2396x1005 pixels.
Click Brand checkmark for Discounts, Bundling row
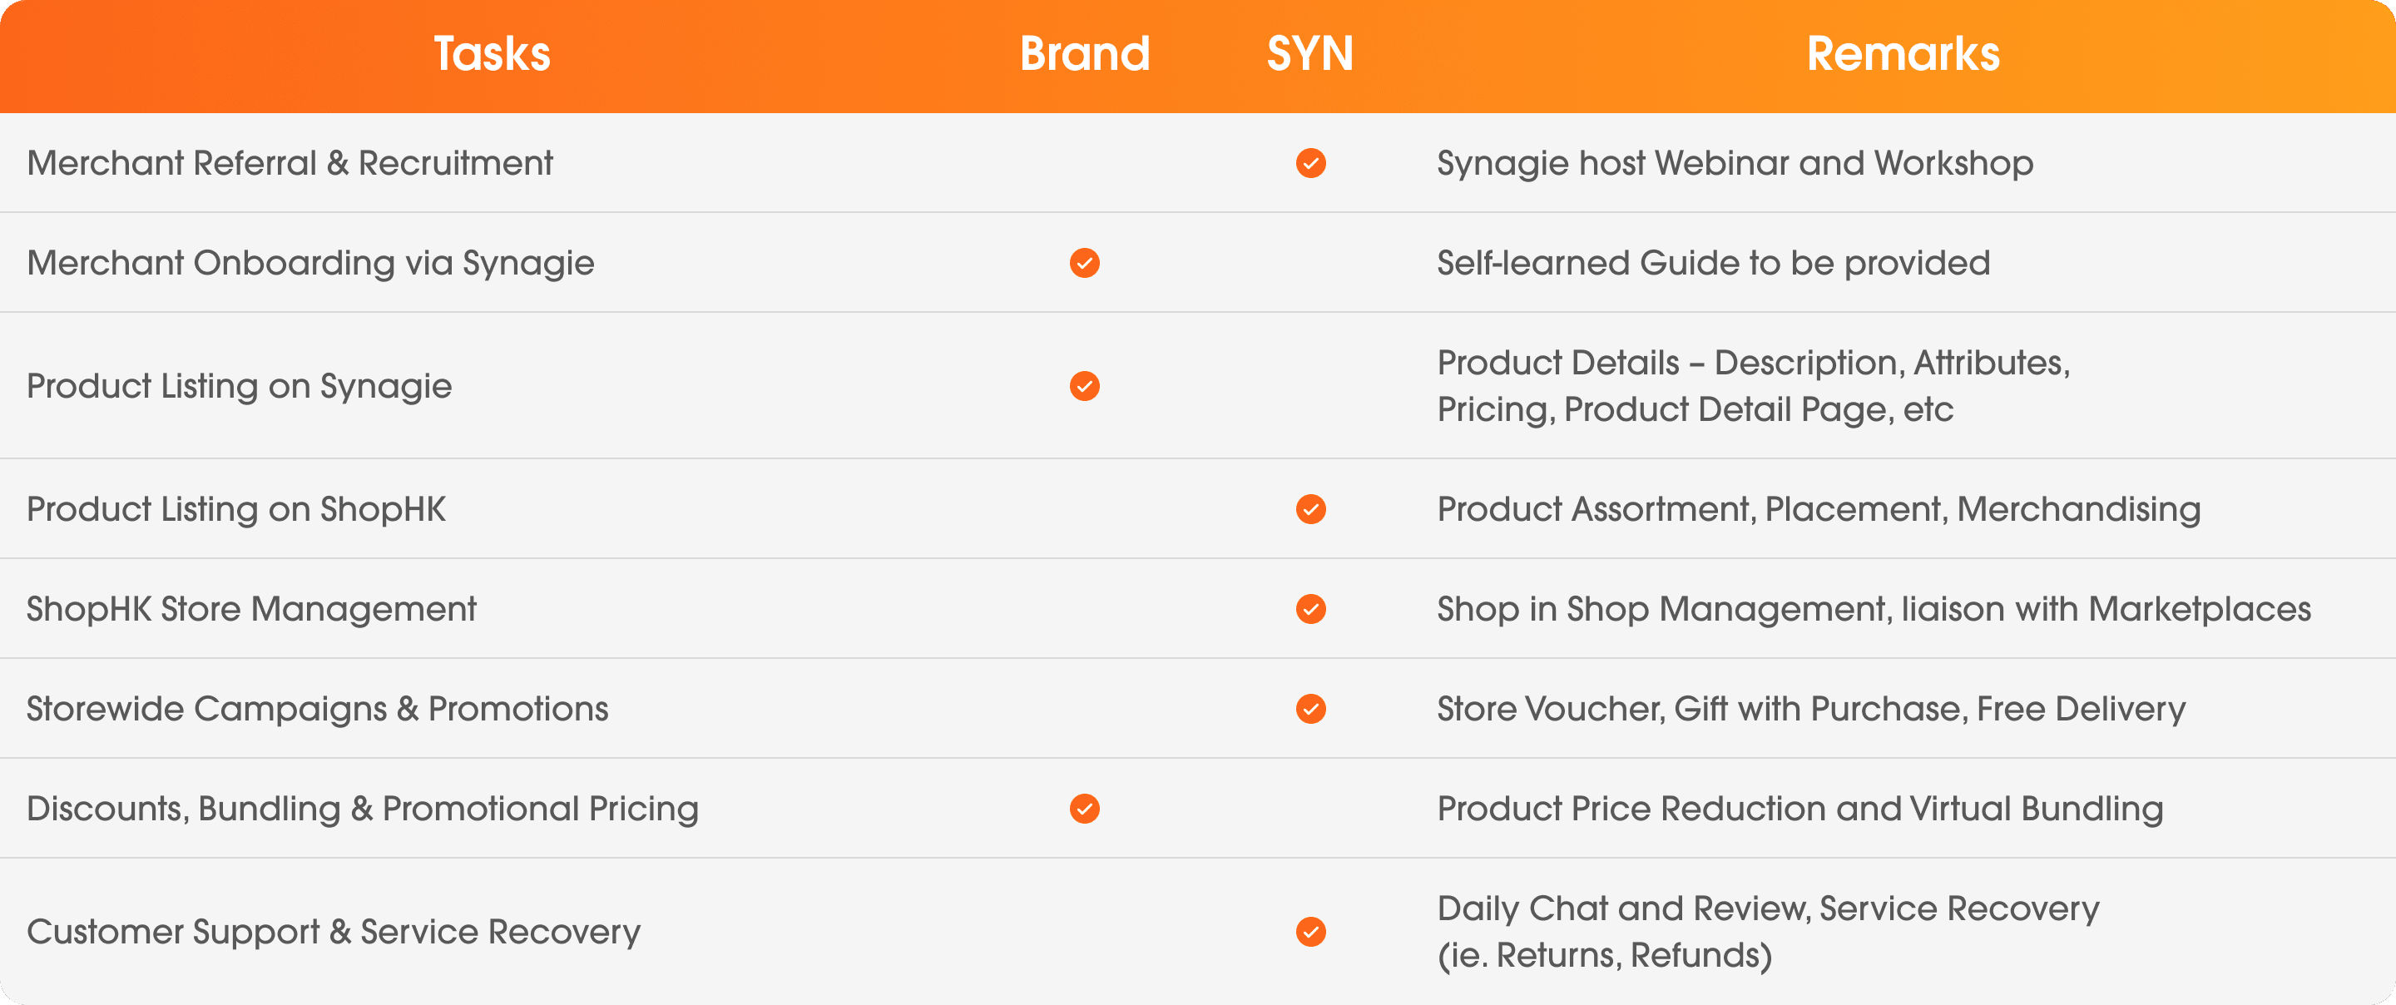pyautogui.click(x=1085, y=809)
